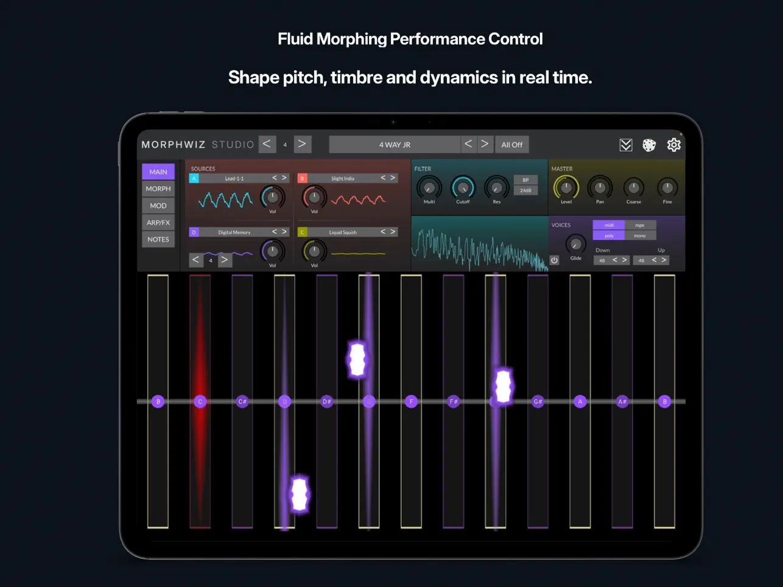Click the dice randomize icon
Screen dimensions: 783x587
tap(649, 145)
